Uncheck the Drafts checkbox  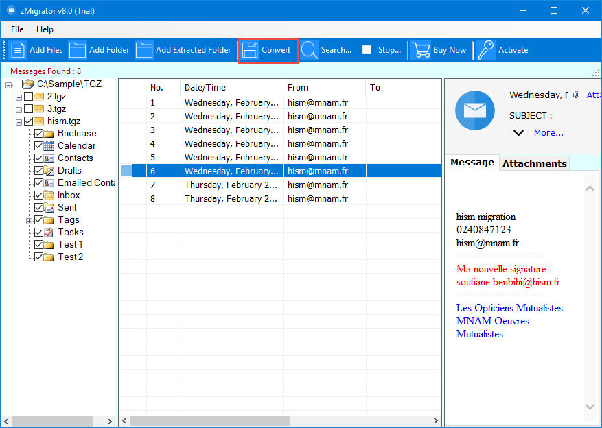click(38, 170)
